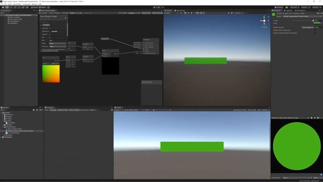This screenshot has height=182, width=323.
Task: Open the Window menu
Action: pyautogui.click(x=34, y=4)
